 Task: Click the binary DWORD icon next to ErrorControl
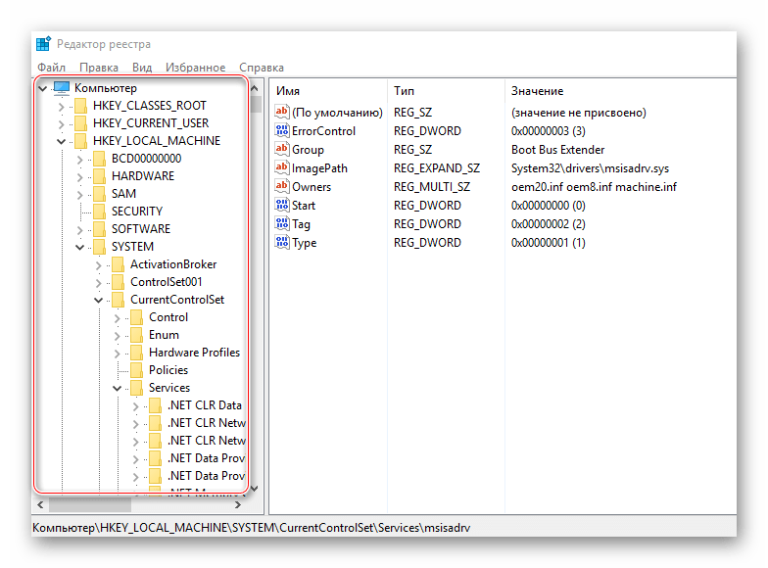point(283,131)
